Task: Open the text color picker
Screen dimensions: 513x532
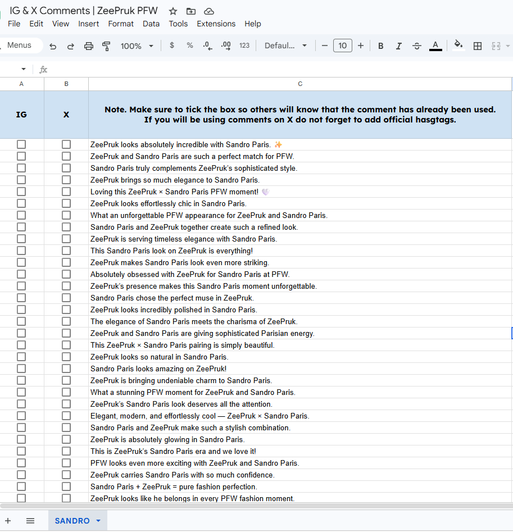Action: click(x=435, y=46)
